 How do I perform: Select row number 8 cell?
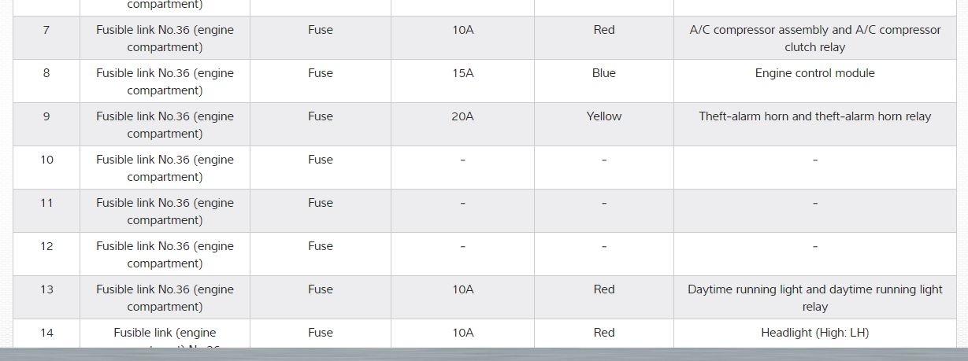point(46,73)
